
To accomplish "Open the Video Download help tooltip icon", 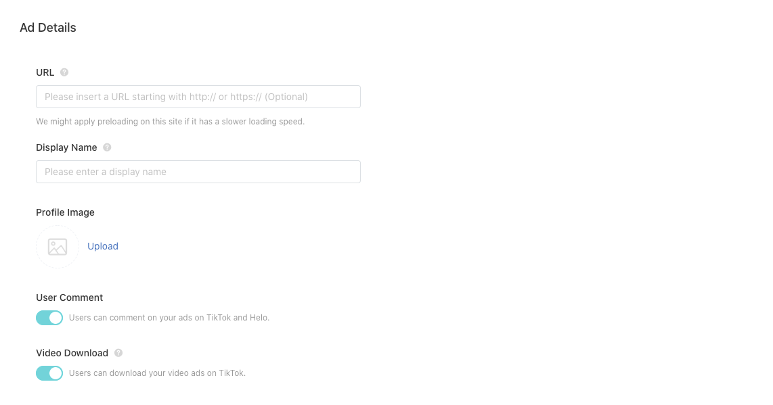I will [118, 353].
